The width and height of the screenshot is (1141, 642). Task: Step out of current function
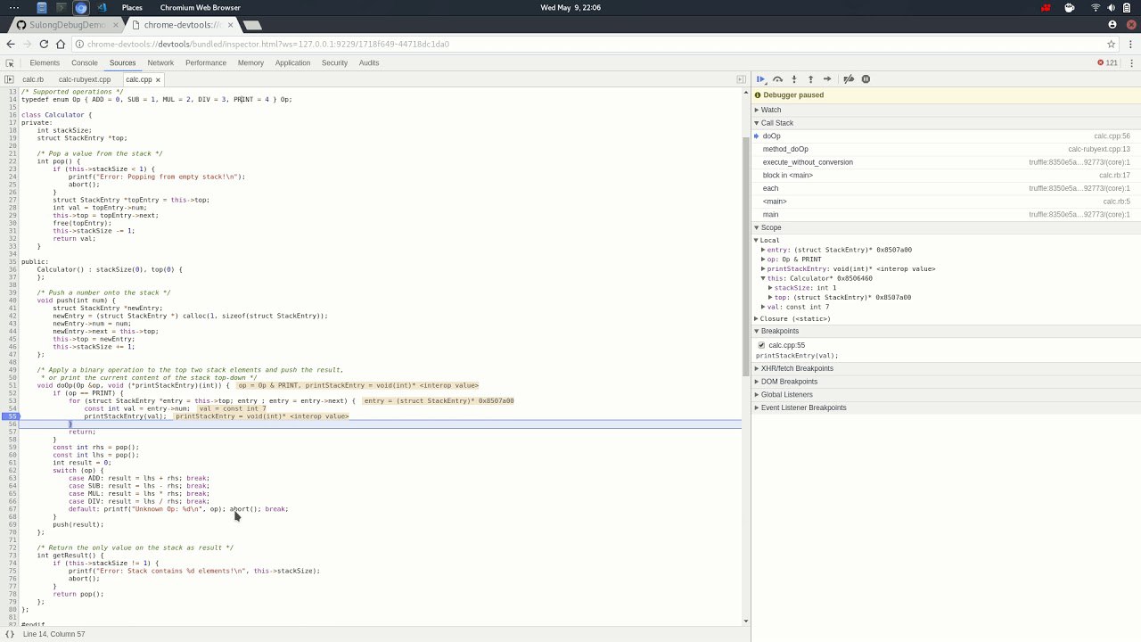coord(810,79)
